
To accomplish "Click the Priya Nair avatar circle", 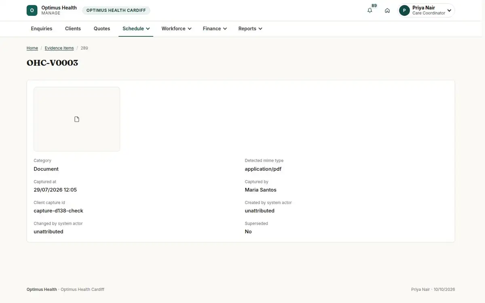I will coord(404,11).
